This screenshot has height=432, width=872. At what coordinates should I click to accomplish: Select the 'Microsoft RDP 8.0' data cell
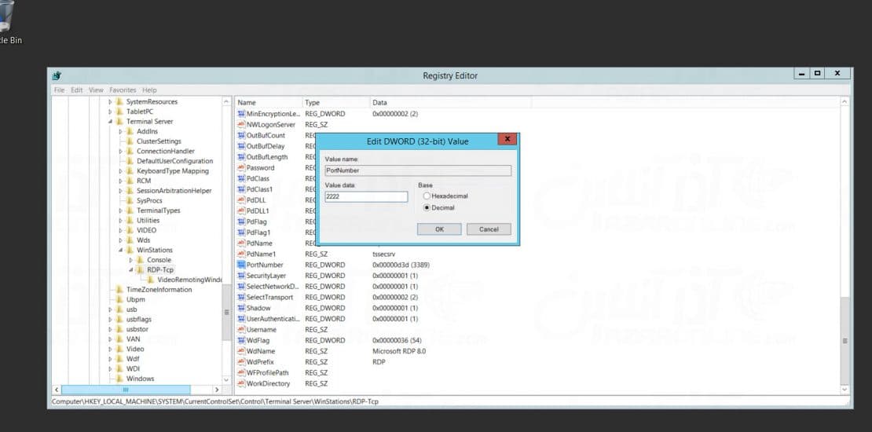pos(399,351)
